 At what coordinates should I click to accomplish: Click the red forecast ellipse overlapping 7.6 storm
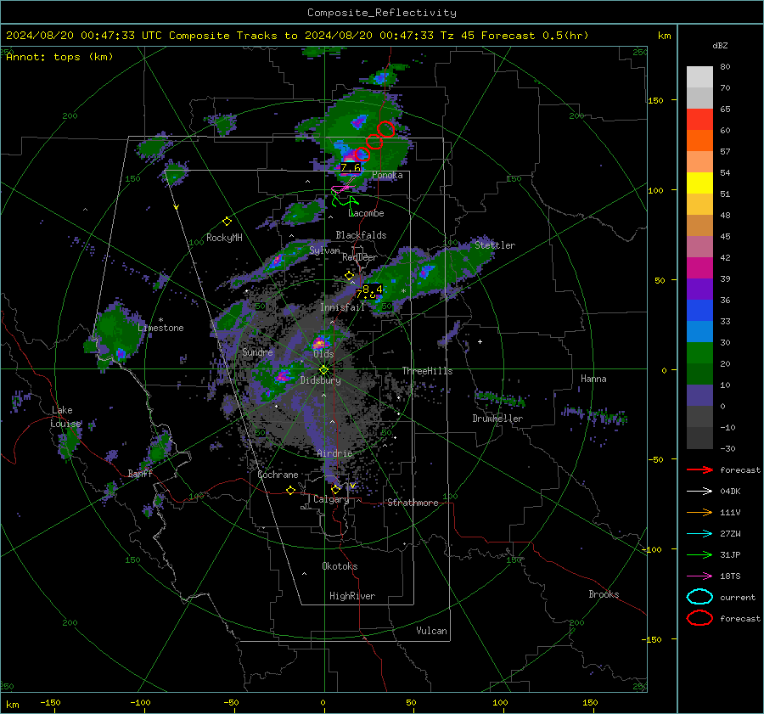[x=362, y=155]
